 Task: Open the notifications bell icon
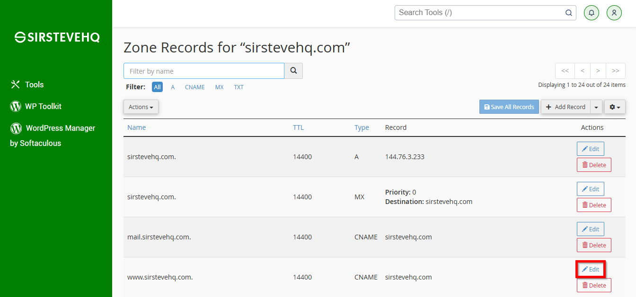592,13
